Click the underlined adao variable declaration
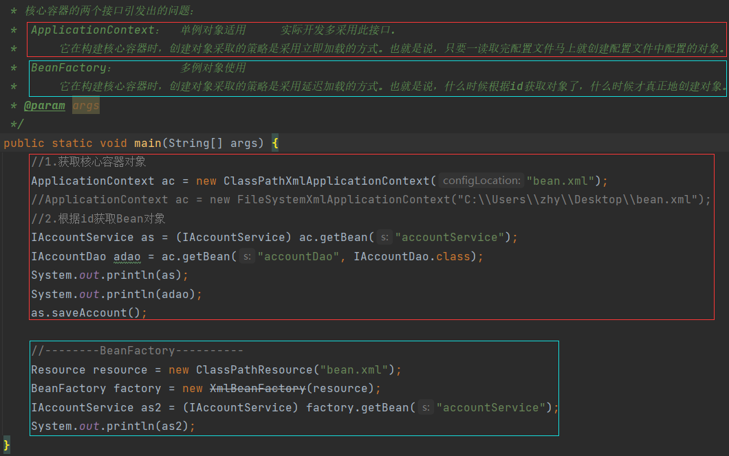This screenshot has height=456, width=729. [127, 256]
